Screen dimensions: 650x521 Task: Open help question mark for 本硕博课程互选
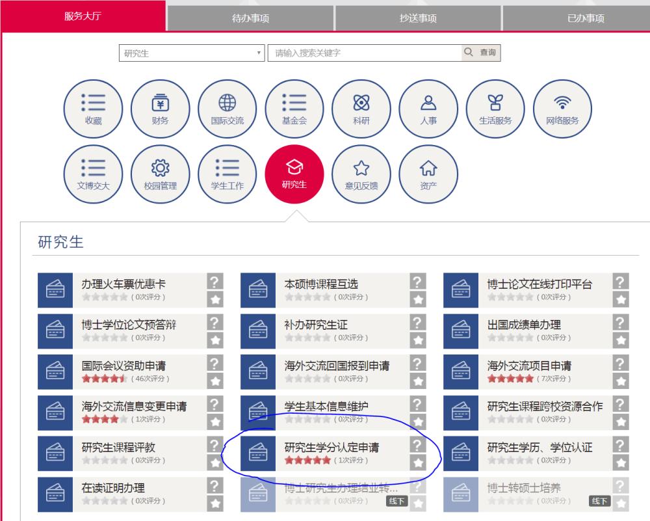418,282
